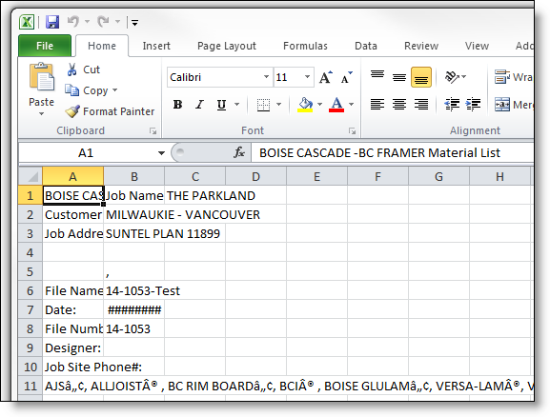
Task: Select column A header
Action: pos(73,176)
